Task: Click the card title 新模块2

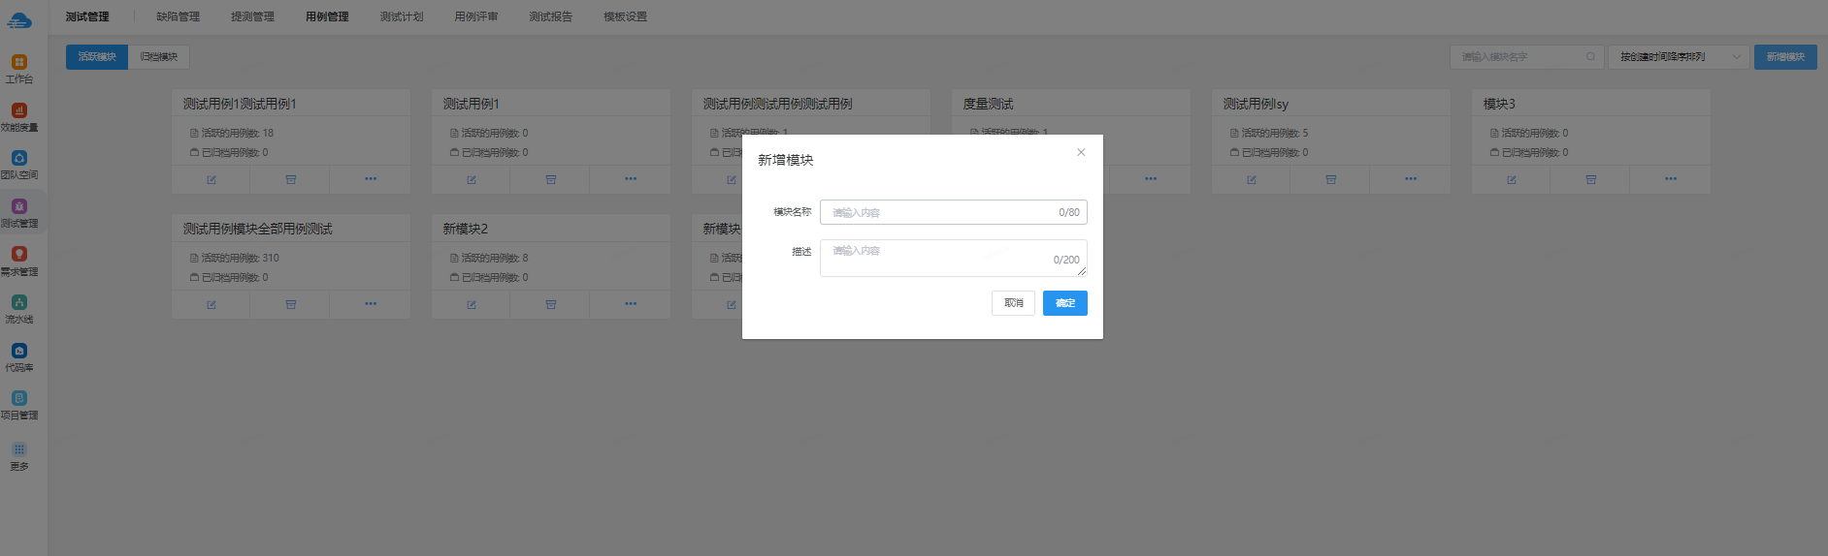Action: 466,229
